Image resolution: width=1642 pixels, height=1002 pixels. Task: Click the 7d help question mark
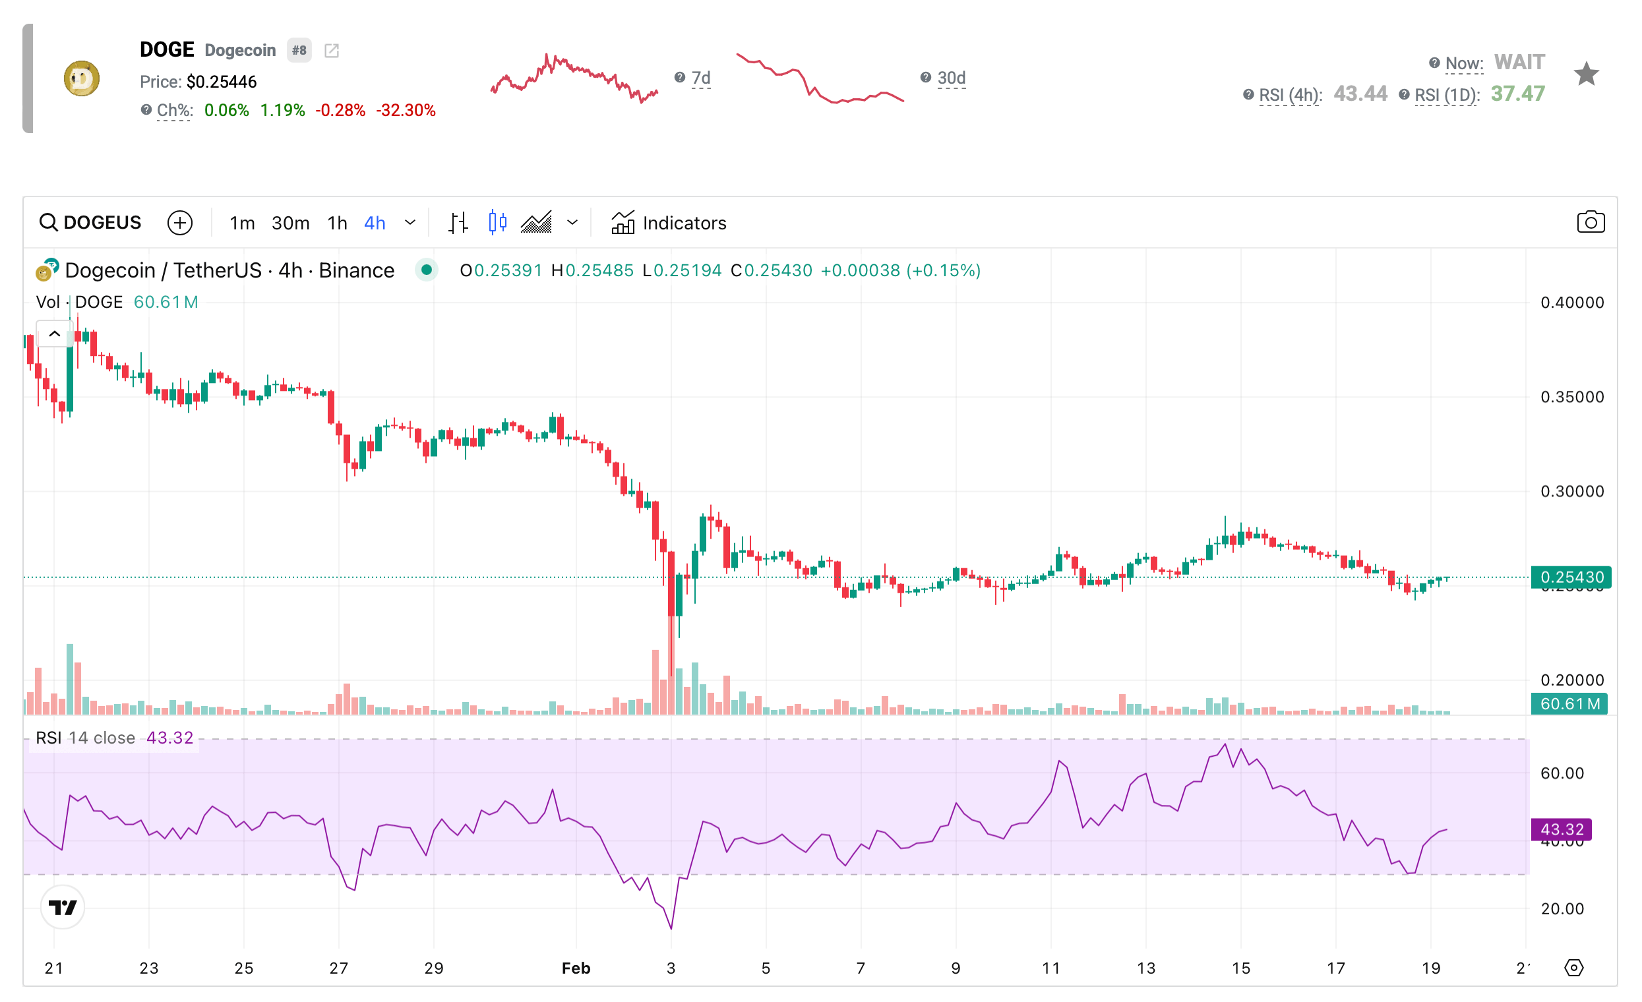(679, 77)
